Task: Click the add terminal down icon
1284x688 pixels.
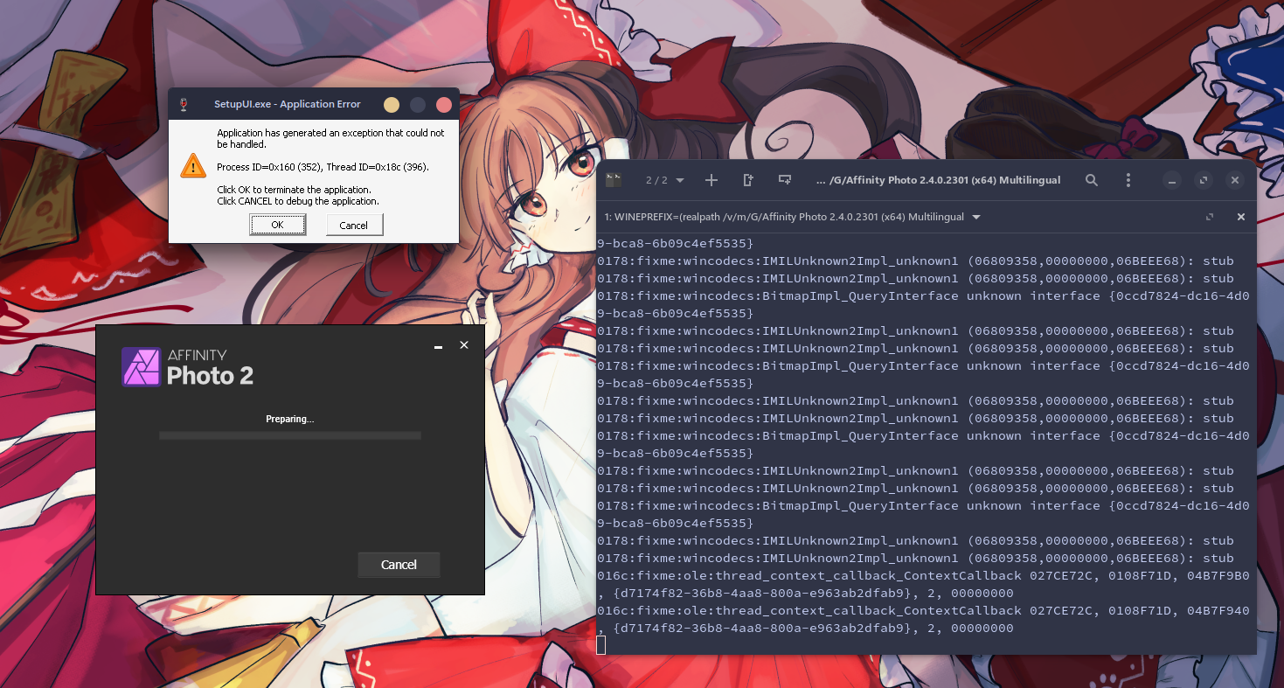Action: [x=785, y=180]
